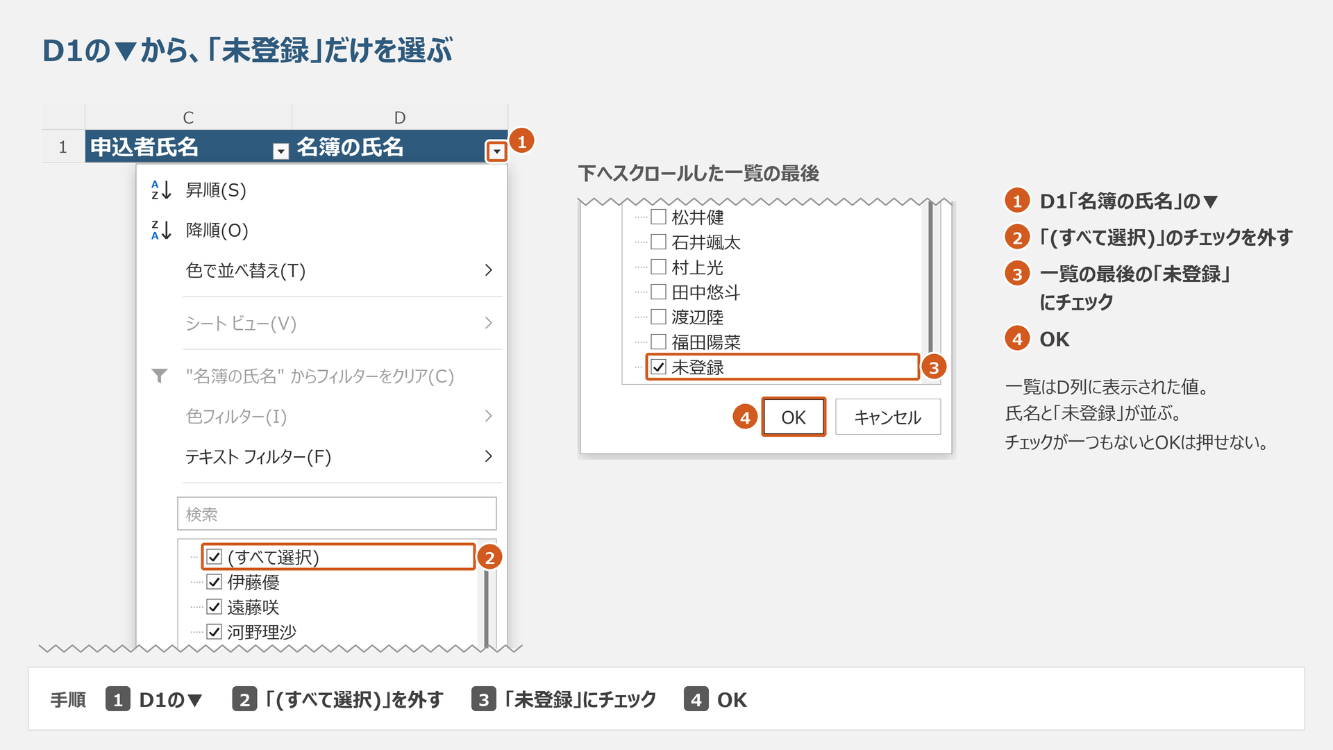Expand the シート ビュー(V) submenu arrow

click(488, 323)
